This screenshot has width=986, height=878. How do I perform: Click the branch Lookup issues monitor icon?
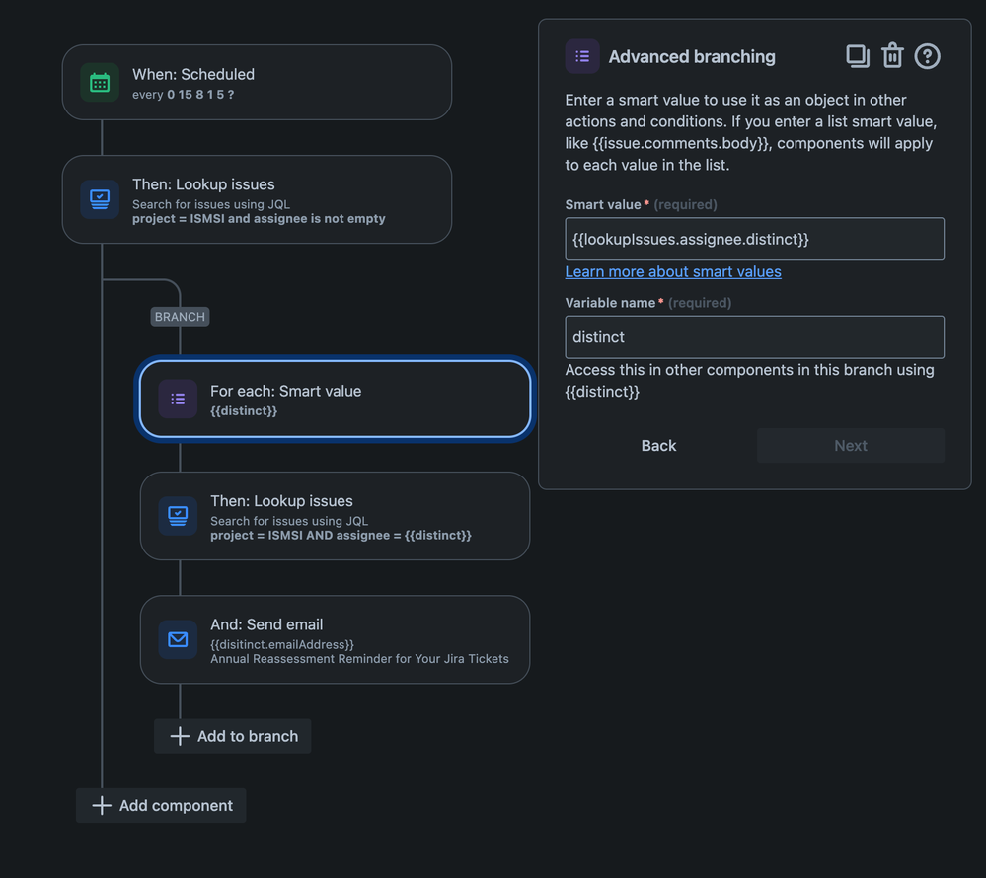click(178, 516)
